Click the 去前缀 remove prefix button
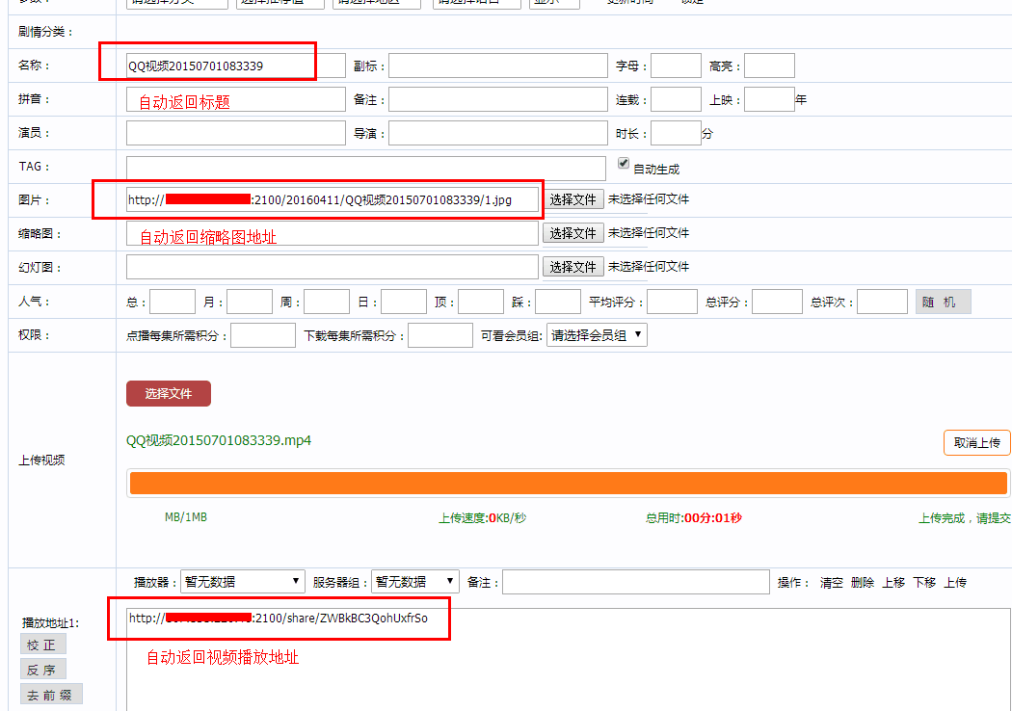Screen dimensions: 1012x711 tap(51, 695)
